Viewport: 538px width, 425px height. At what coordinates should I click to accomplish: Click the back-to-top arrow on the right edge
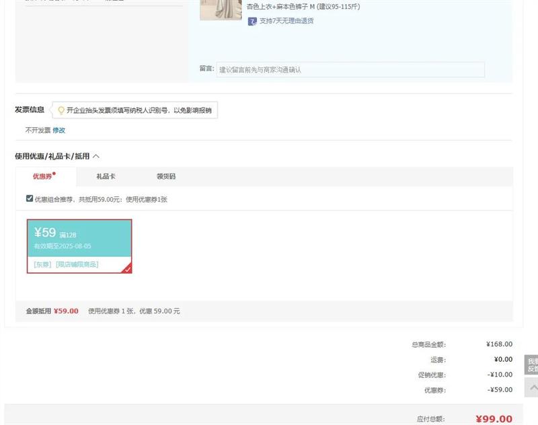(531, 387)
